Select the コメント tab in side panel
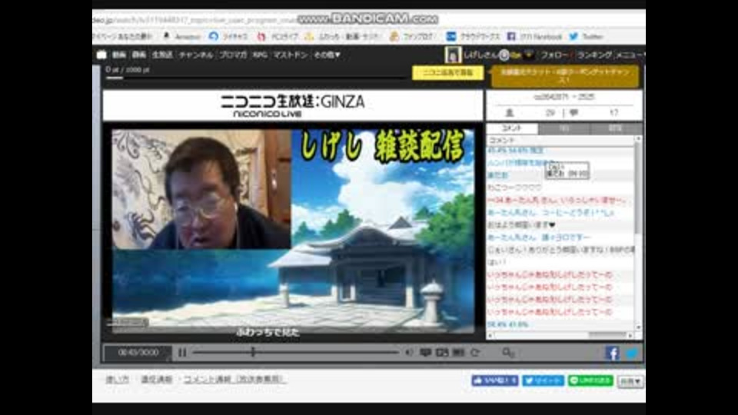 (x=512, y=128)
